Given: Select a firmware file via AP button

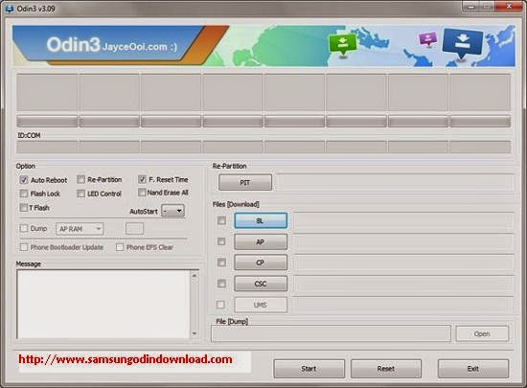Looking at the screenshot, I should point(261,241).
